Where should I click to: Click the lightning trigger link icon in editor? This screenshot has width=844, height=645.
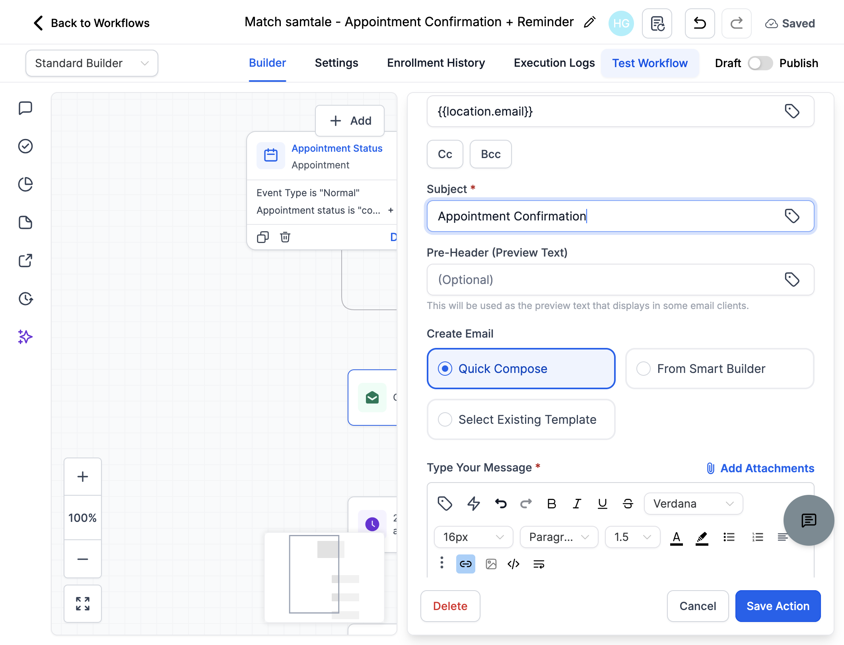(x=473, y=504)
